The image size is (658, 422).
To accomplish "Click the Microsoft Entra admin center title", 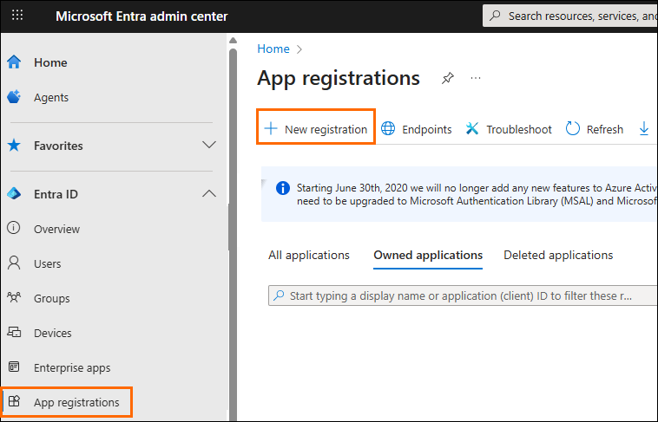I will 141,16.
